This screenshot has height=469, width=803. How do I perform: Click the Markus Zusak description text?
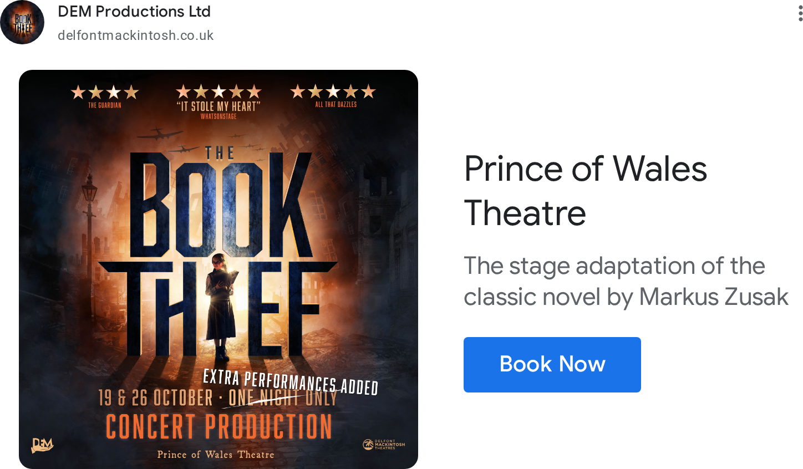pyautogui.click(x=626, y=282)
